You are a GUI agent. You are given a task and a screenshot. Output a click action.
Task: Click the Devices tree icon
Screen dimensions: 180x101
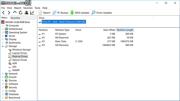pos(6,80)
